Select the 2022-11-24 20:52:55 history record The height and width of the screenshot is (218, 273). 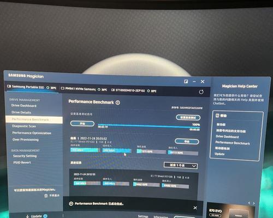[134, 181]
